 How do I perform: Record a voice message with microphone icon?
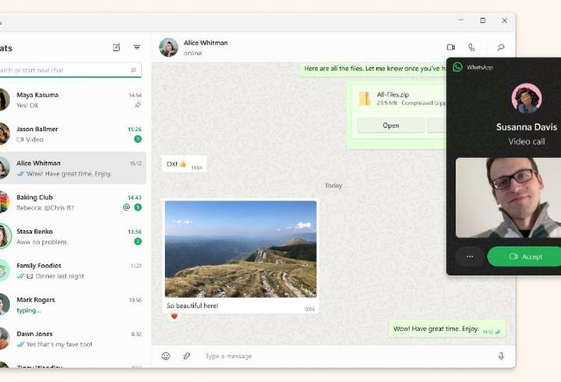click(501, 355)
